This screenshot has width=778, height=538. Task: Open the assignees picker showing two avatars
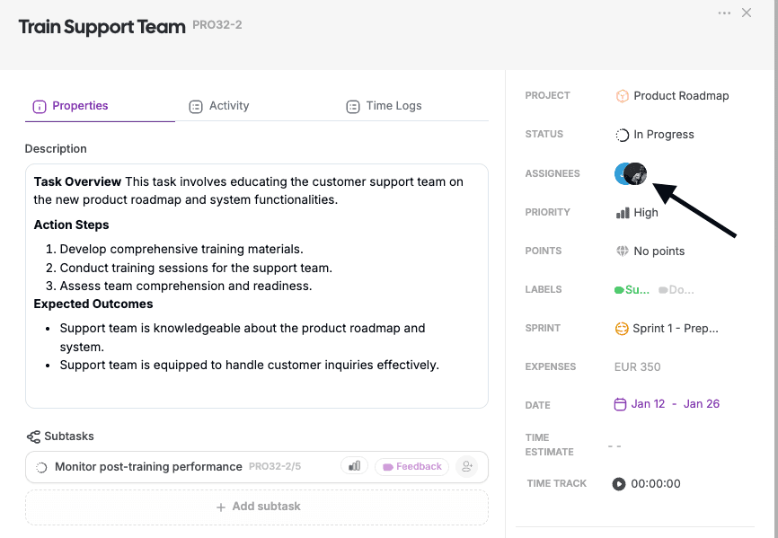[630, 173]
